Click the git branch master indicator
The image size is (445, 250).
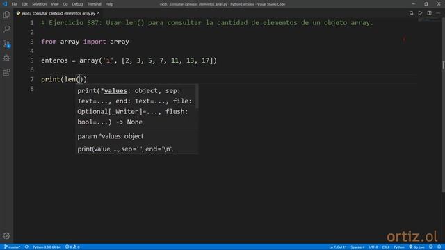[x=12, y=247]
